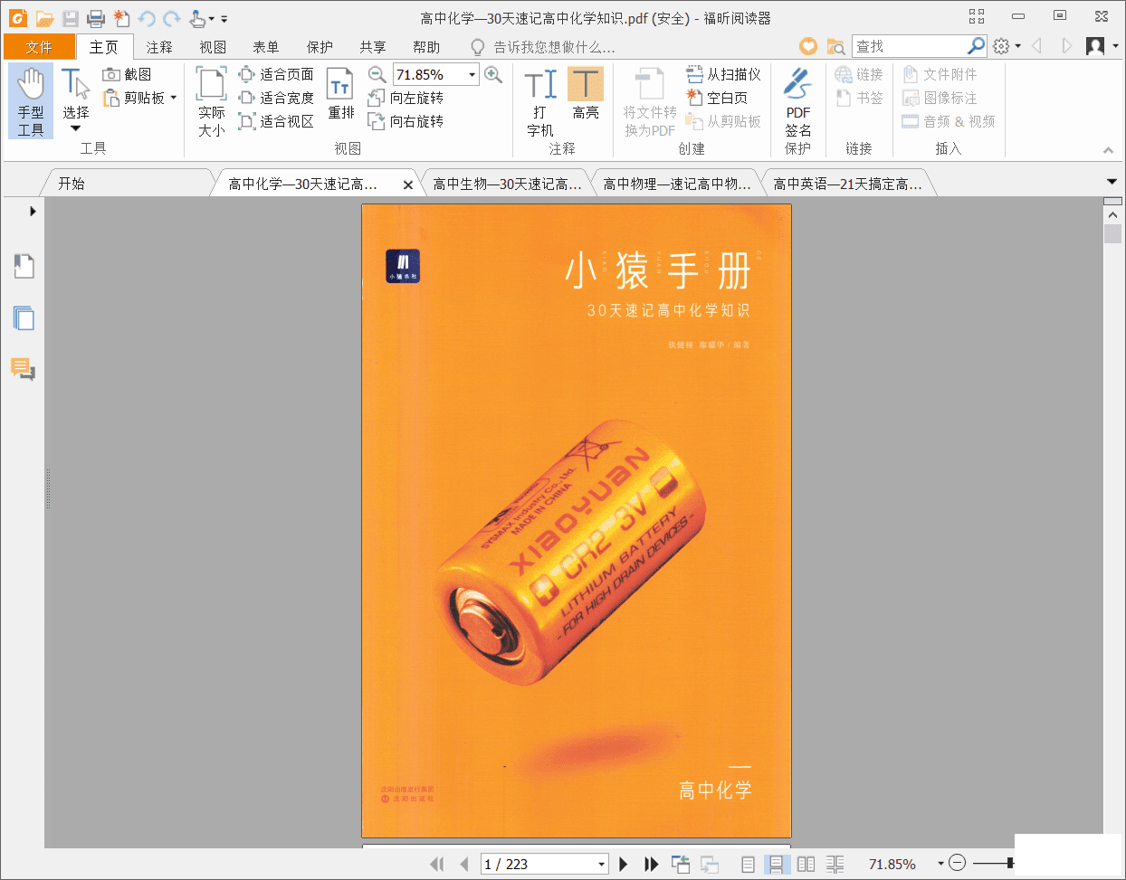
Task: Switch to 高中生物—30天速记 document tab
Action: [507, 184]
